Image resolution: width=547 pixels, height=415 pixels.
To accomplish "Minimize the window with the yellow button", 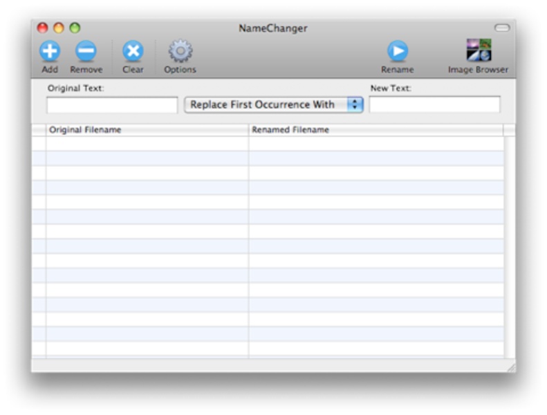I will coord(59,28).
